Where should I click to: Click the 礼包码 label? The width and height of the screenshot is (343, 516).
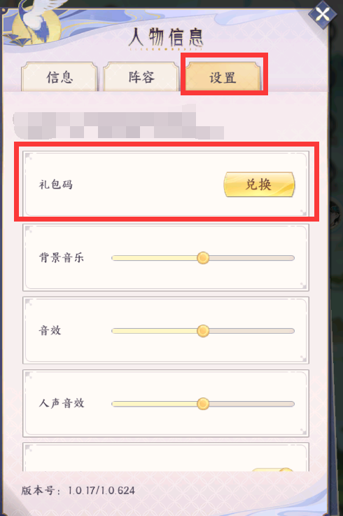click(56, 184)
